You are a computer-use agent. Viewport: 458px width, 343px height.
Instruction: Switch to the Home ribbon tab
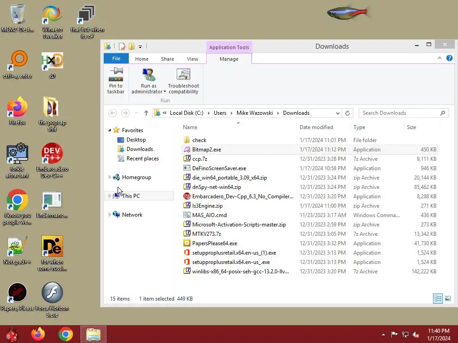coord(142,59)
